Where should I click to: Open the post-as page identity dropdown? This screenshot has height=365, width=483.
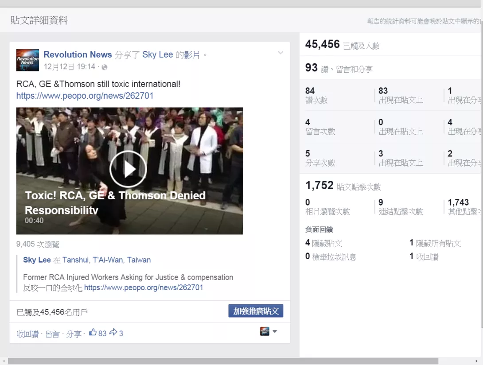click(269, 331)
